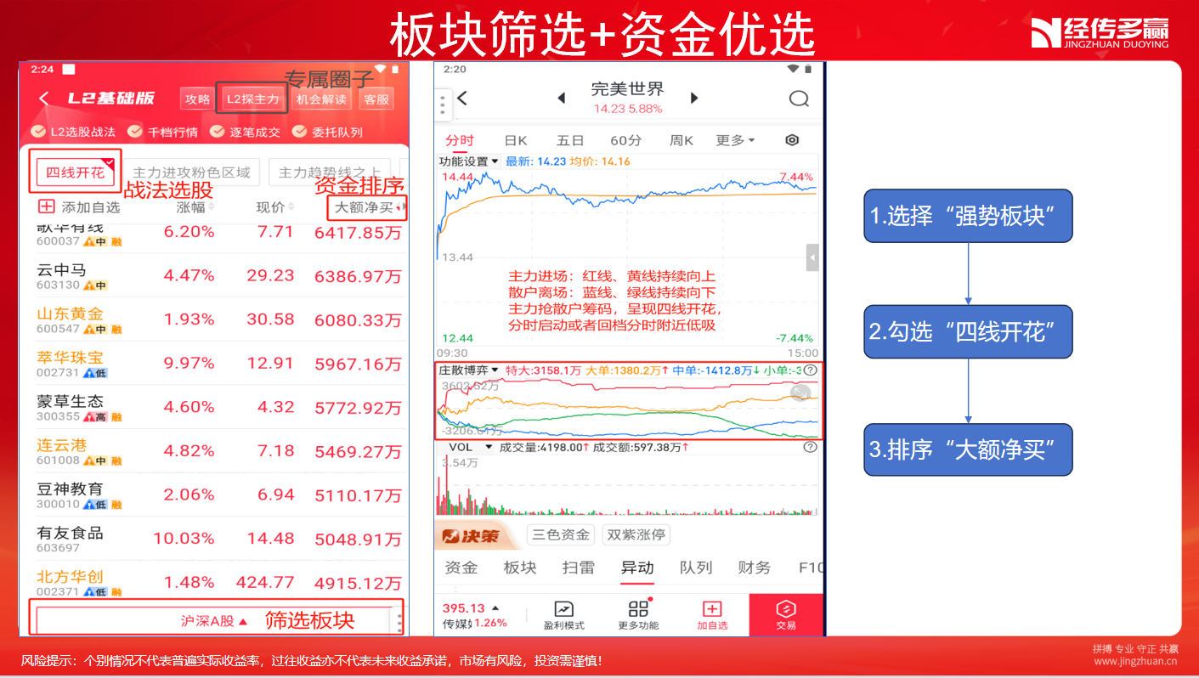This screenshot has height=678, width=1199.
Task: Open stock 有友食品 603697
Action: pos(214,539)
